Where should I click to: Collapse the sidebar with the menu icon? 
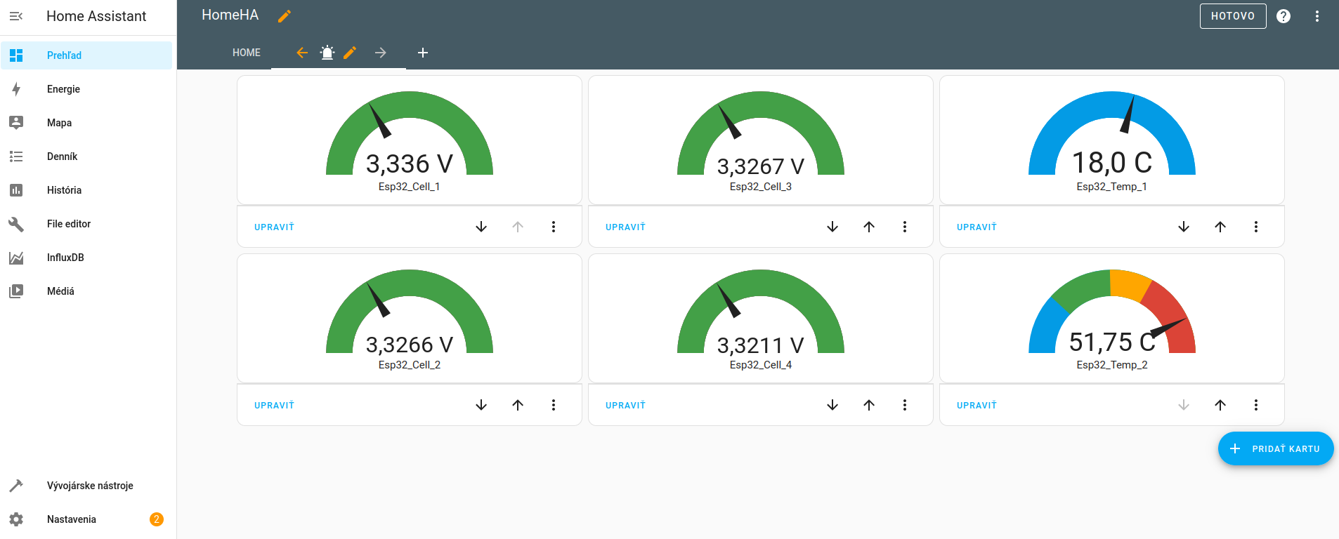point(16,16)
